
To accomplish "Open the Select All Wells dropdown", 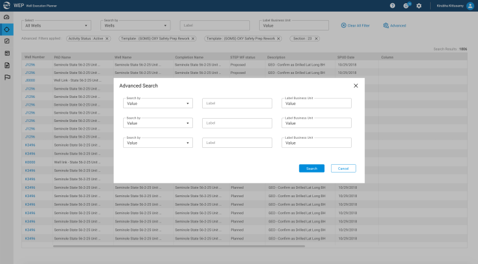I will 56,25.
